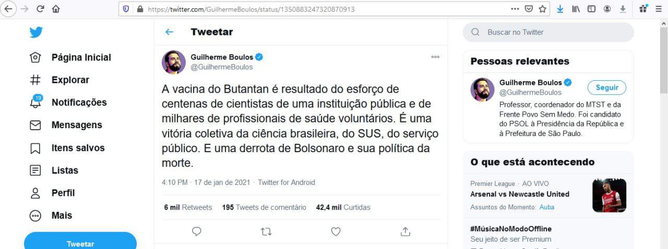668x249 pixels.
Task: Open the Explorar section
Action: coord(70,80)
